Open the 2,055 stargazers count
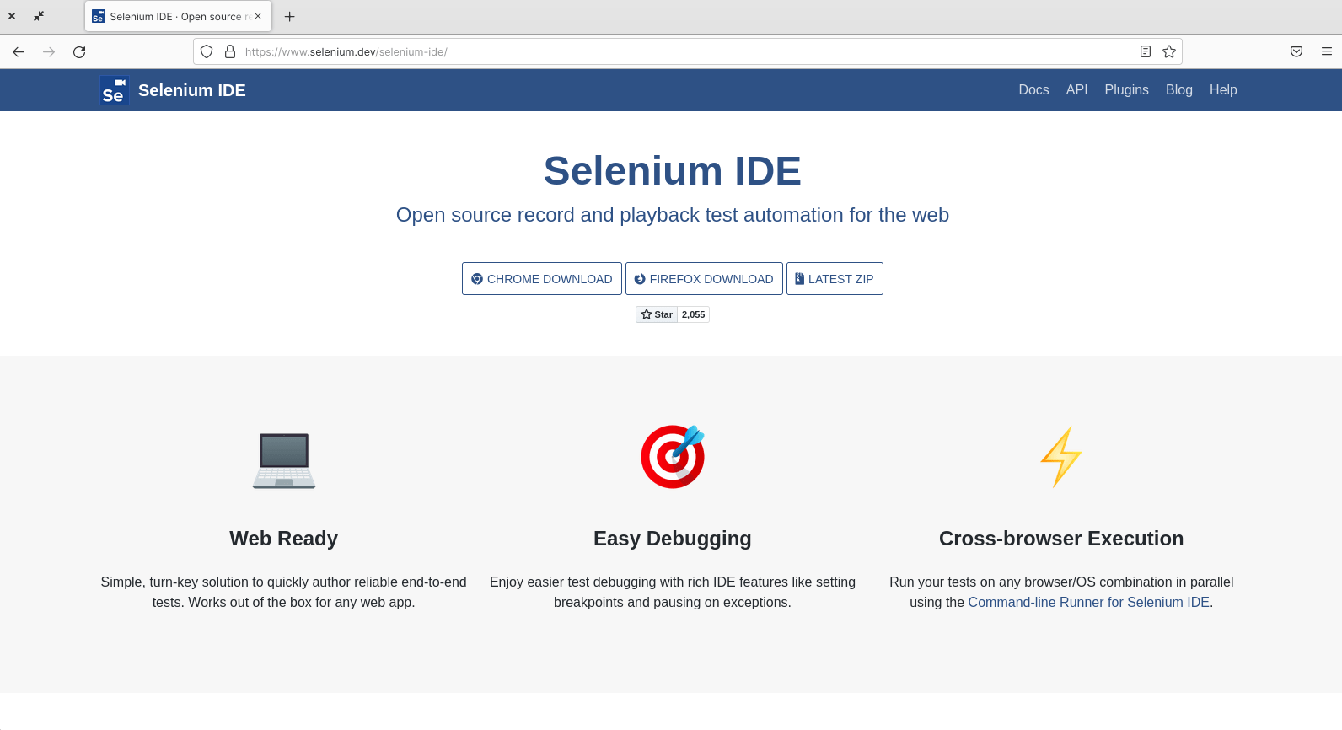 point(694,314)
